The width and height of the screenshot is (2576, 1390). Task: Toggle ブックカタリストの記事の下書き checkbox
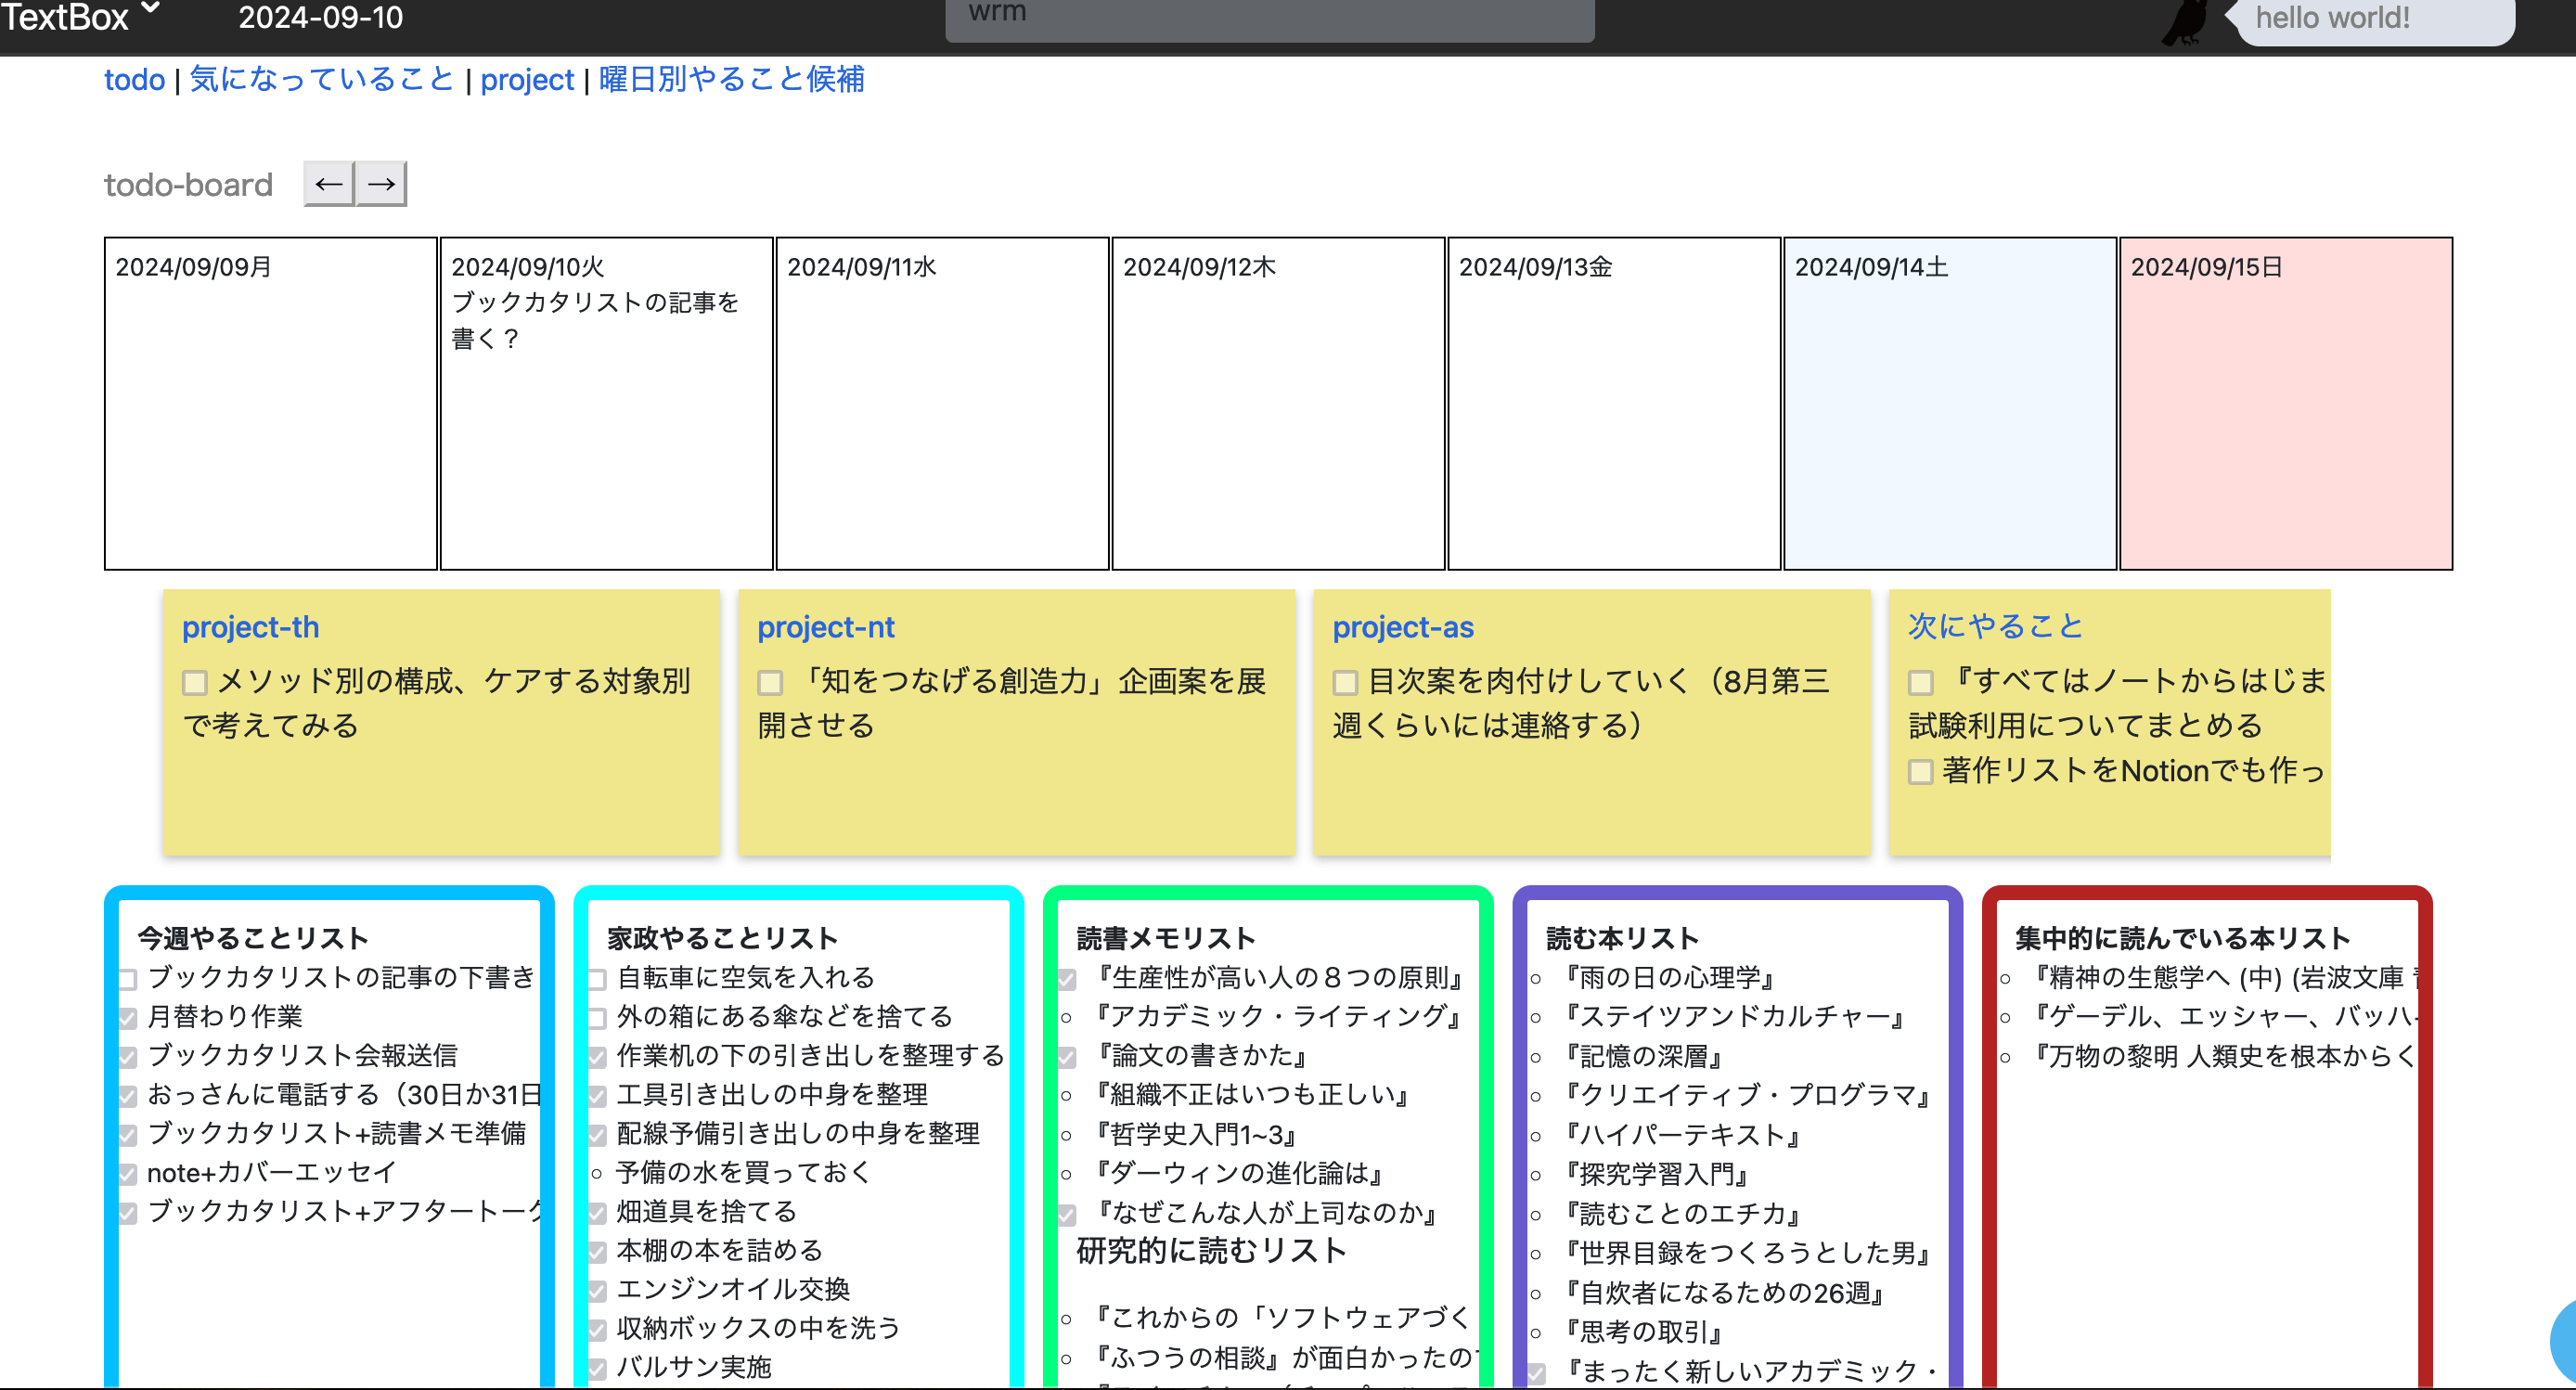point(128,979)
